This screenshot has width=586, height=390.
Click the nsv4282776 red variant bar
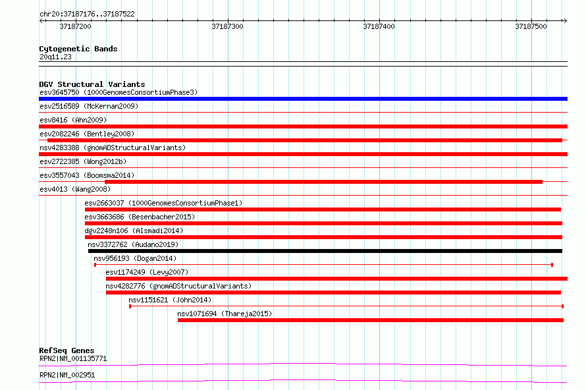(x=333, y=292)
